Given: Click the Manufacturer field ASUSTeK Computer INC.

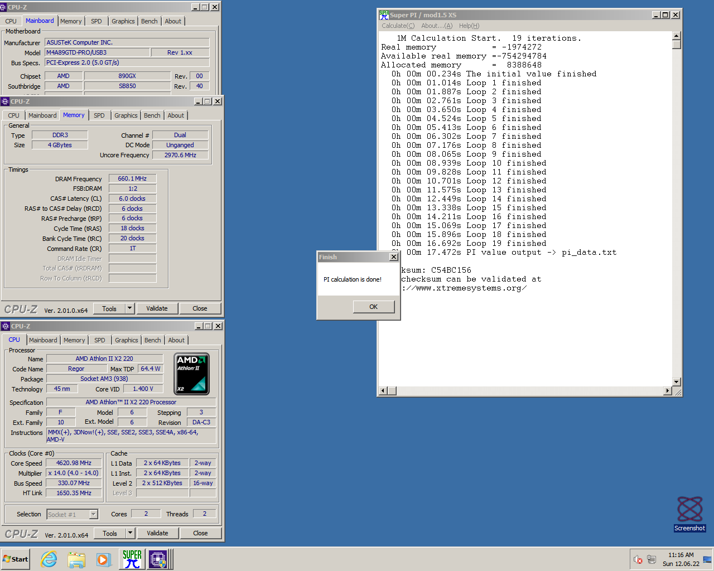Looking at the screenshot, I should click(127, 42).
